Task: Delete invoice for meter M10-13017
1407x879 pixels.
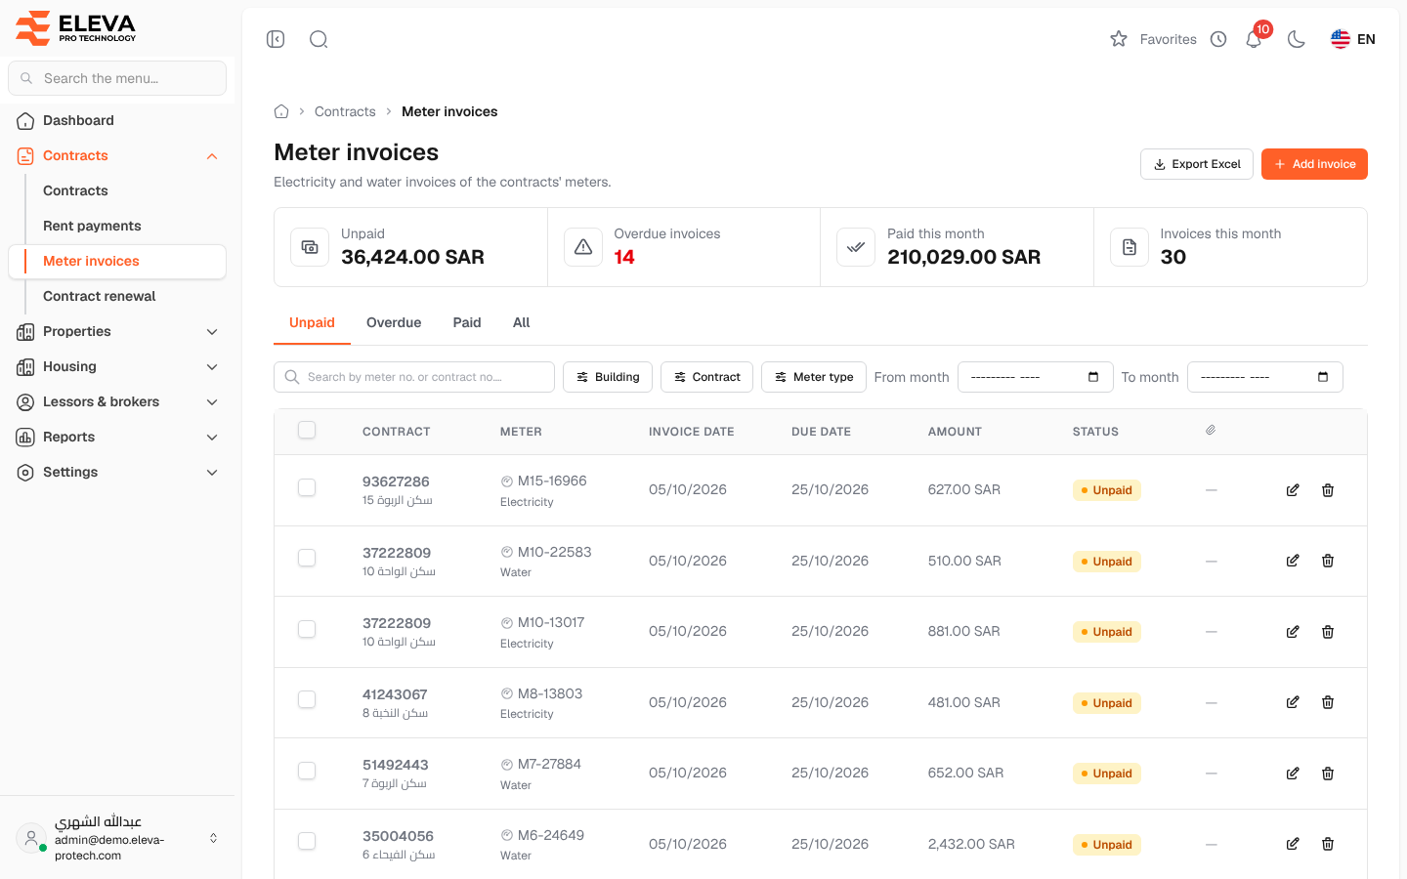Action: (x=1328, y=632)
